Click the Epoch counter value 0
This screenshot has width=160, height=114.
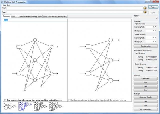click(x=157, y=18)
